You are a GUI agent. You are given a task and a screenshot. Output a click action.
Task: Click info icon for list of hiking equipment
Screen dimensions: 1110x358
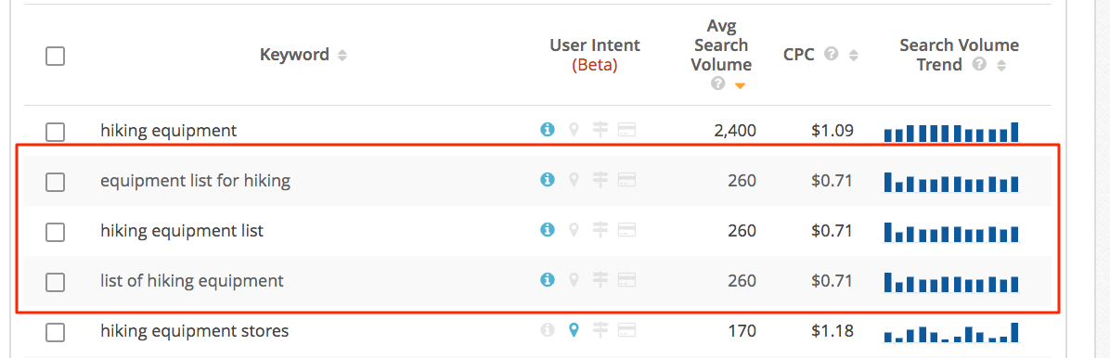coord(547,281)
